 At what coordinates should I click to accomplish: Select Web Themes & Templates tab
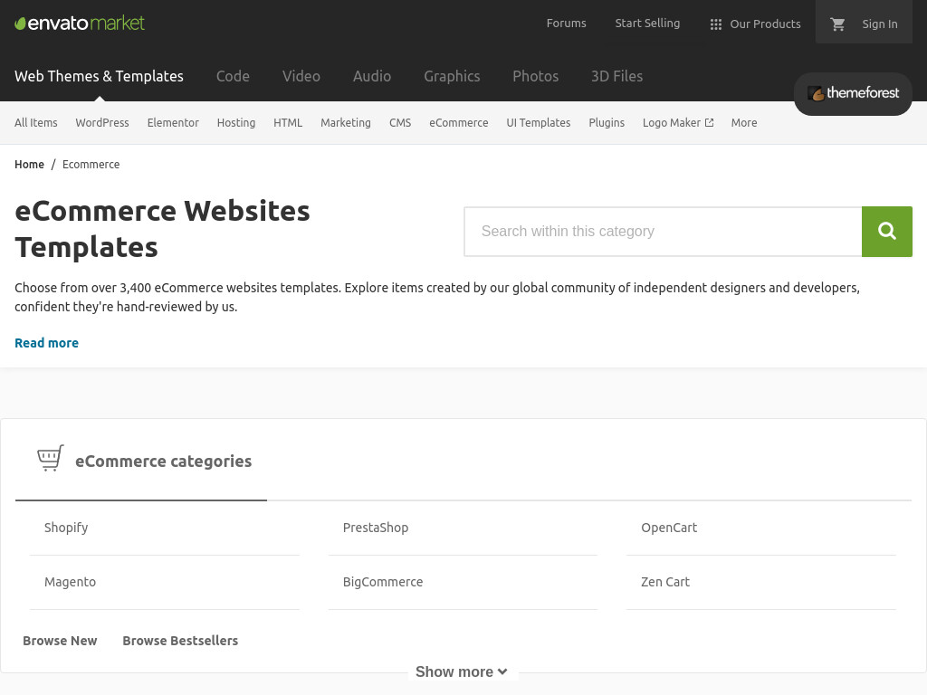[x=99, y=76]
